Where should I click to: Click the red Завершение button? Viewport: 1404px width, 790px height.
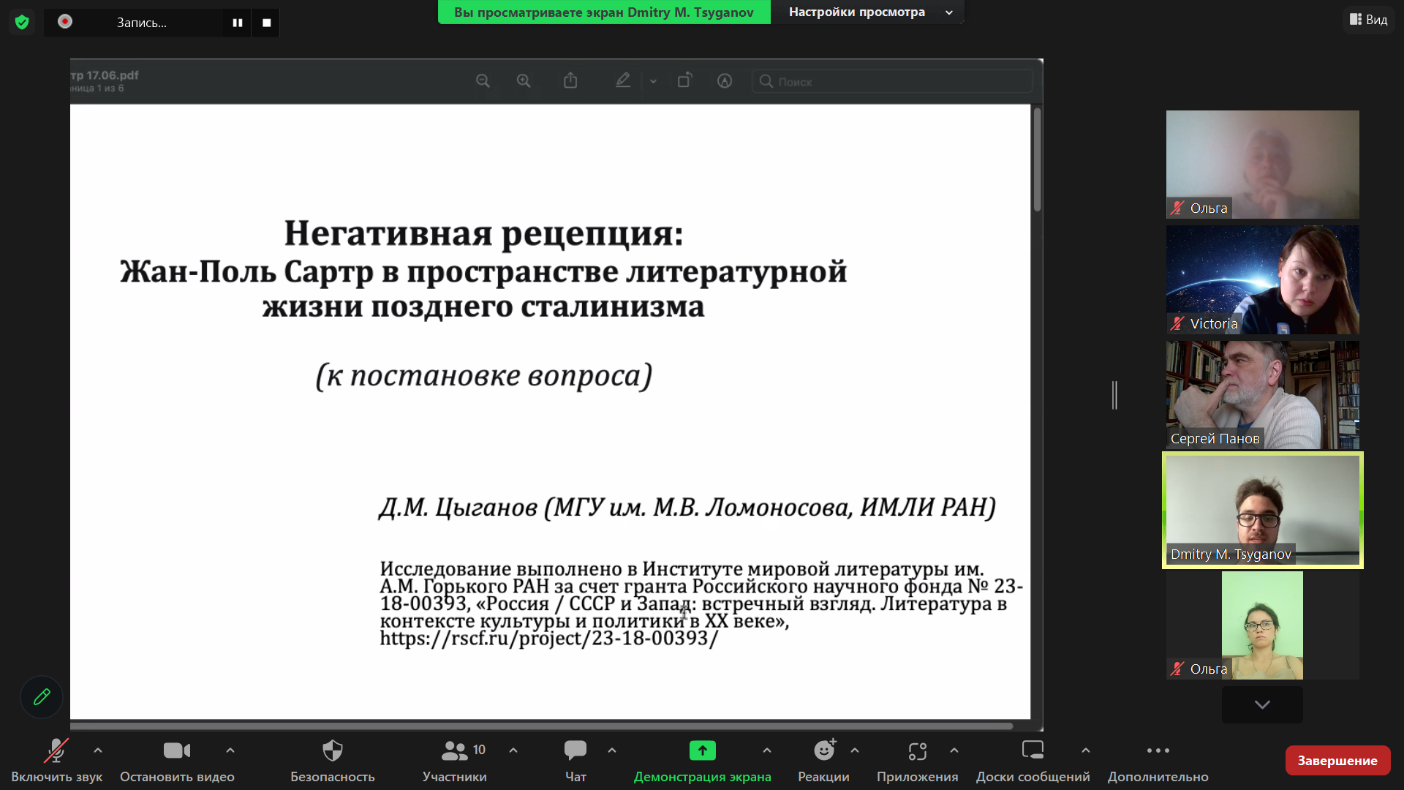1337,761
